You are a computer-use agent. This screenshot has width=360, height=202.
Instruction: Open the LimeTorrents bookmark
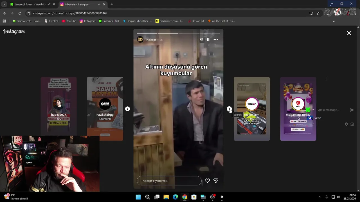(x=27, y=21)
